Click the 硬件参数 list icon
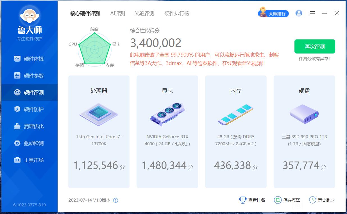 click(x=17, y=75)
